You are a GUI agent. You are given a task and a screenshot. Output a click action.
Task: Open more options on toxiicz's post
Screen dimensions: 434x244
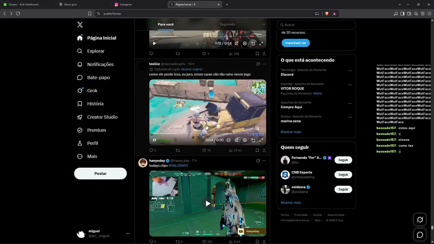click(264, 64)
